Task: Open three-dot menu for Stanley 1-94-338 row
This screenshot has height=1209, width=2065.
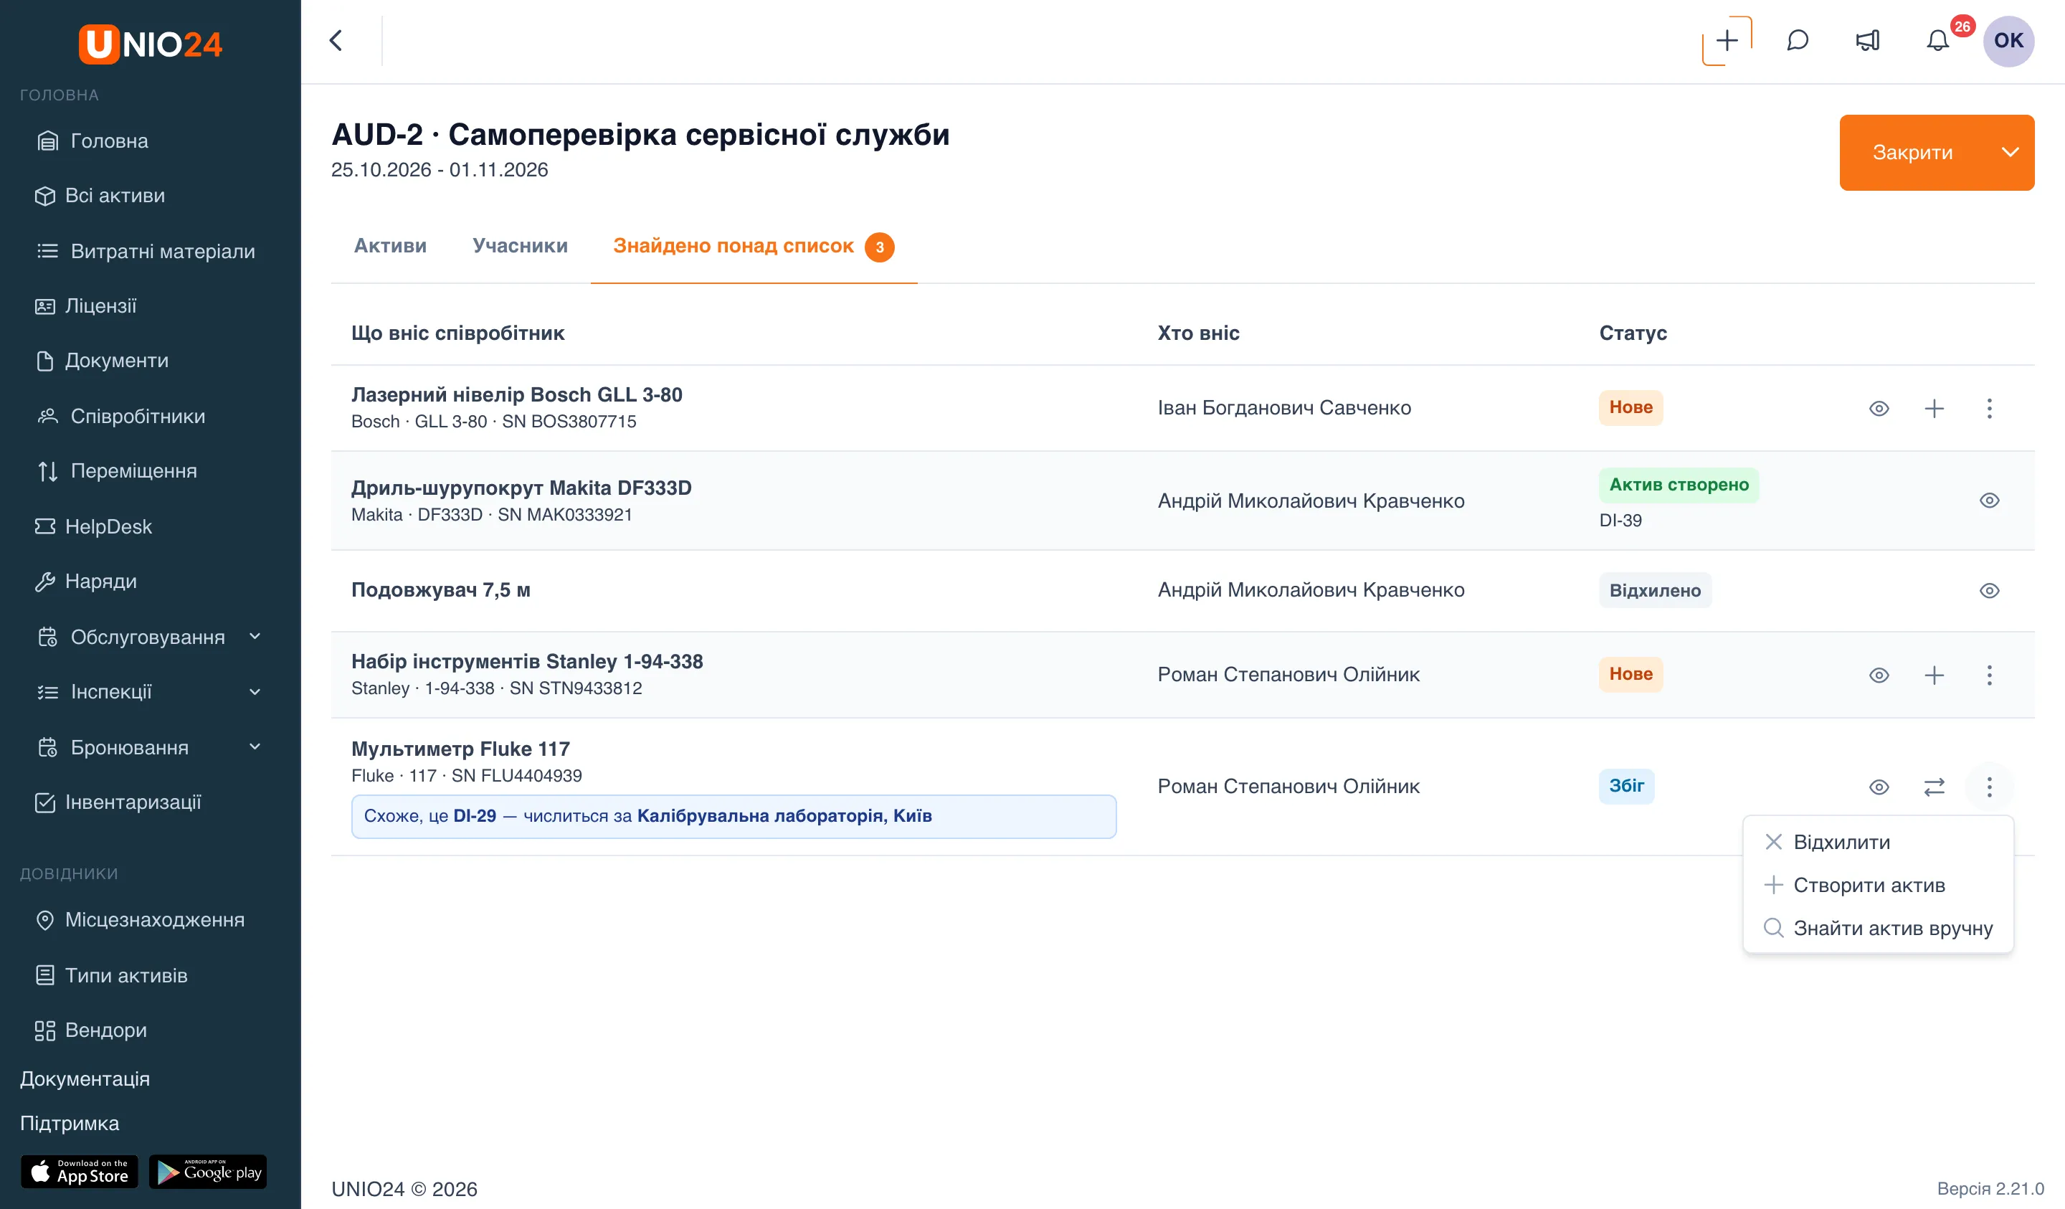Action: click(x=1989, y=675)
